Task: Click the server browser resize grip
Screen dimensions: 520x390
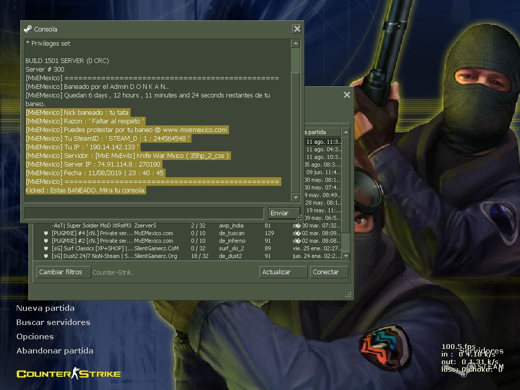Action: pos(348,295)
